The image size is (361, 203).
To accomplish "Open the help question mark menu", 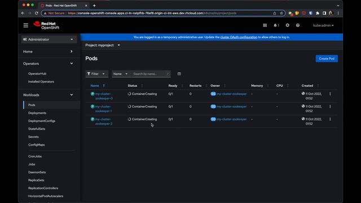I will click(x=298, y=25).
